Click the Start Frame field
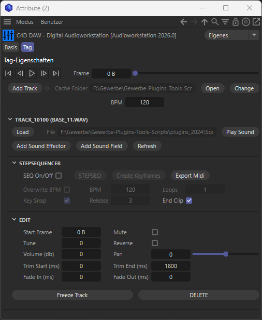Screen dimensions: 262x320 (81, 232)
